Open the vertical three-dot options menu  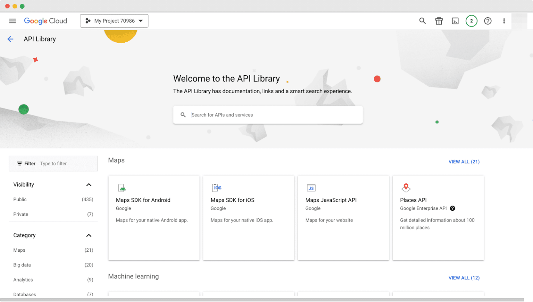[504, 21]
